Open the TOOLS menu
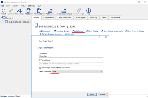 click(23, 6)
